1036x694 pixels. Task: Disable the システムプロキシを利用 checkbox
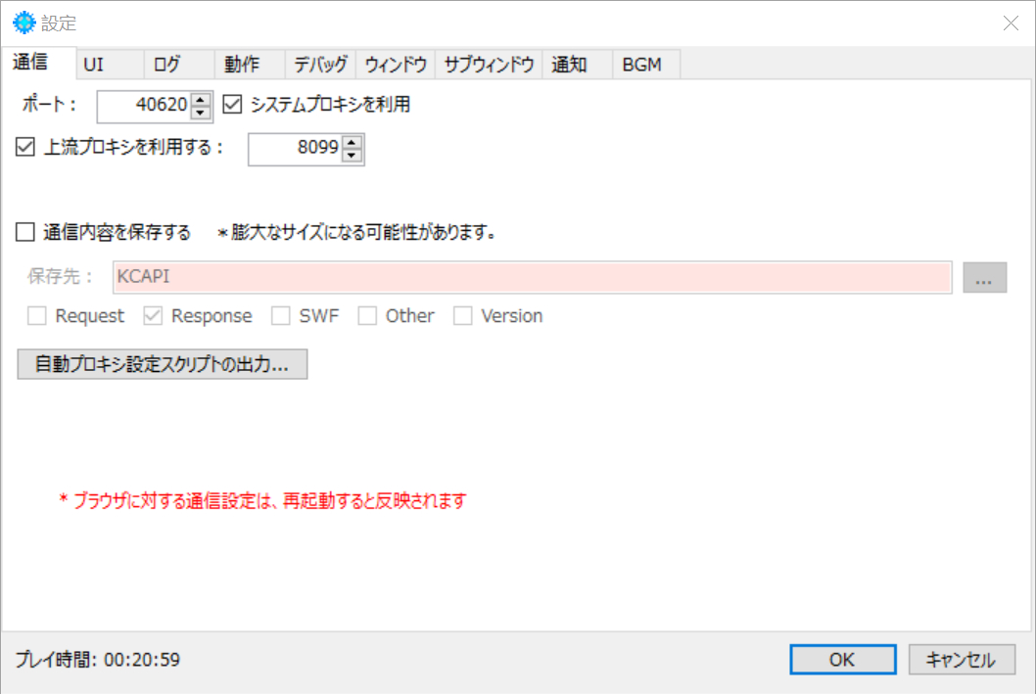tap(232, 105)
